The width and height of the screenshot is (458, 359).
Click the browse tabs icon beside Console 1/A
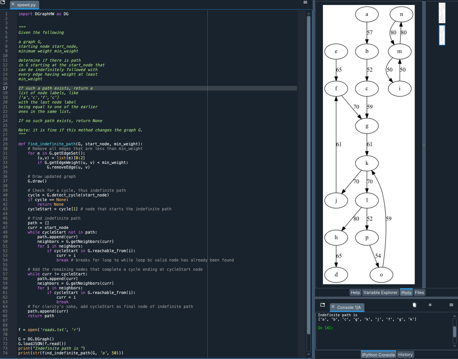pos(322,305)
